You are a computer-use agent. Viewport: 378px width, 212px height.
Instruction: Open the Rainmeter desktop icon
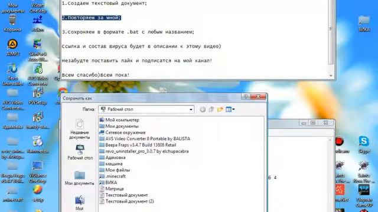coord(38,145)
